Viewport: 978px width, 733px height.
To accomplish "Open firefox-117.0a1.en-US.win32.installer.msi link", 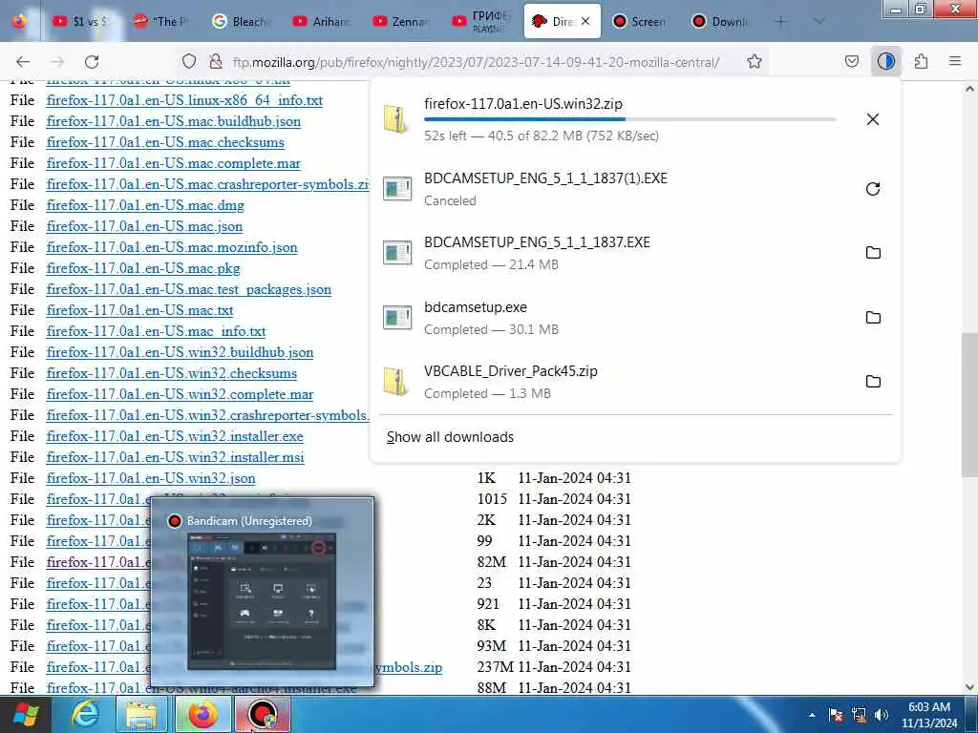I will (x=176, y=457).
